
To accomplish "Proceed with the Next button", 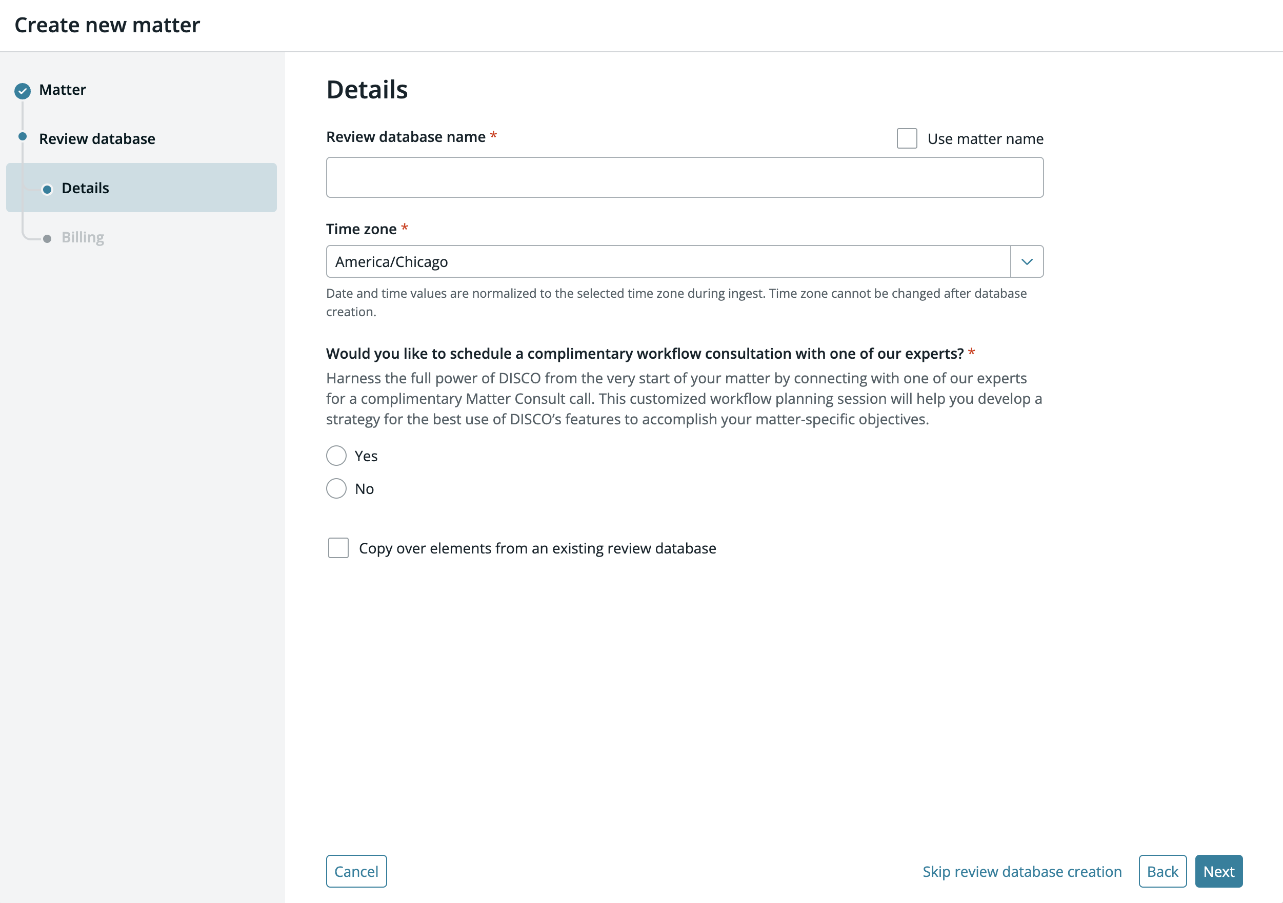I will point(1219,871).
